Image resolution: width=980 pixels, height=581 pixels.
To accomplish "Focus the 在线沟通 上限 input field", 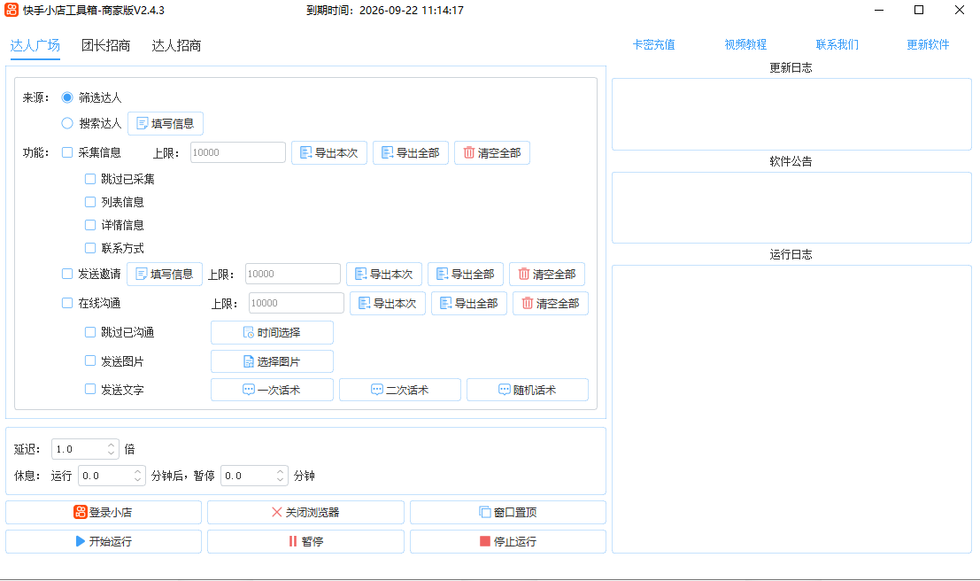I will pos(297,303).
